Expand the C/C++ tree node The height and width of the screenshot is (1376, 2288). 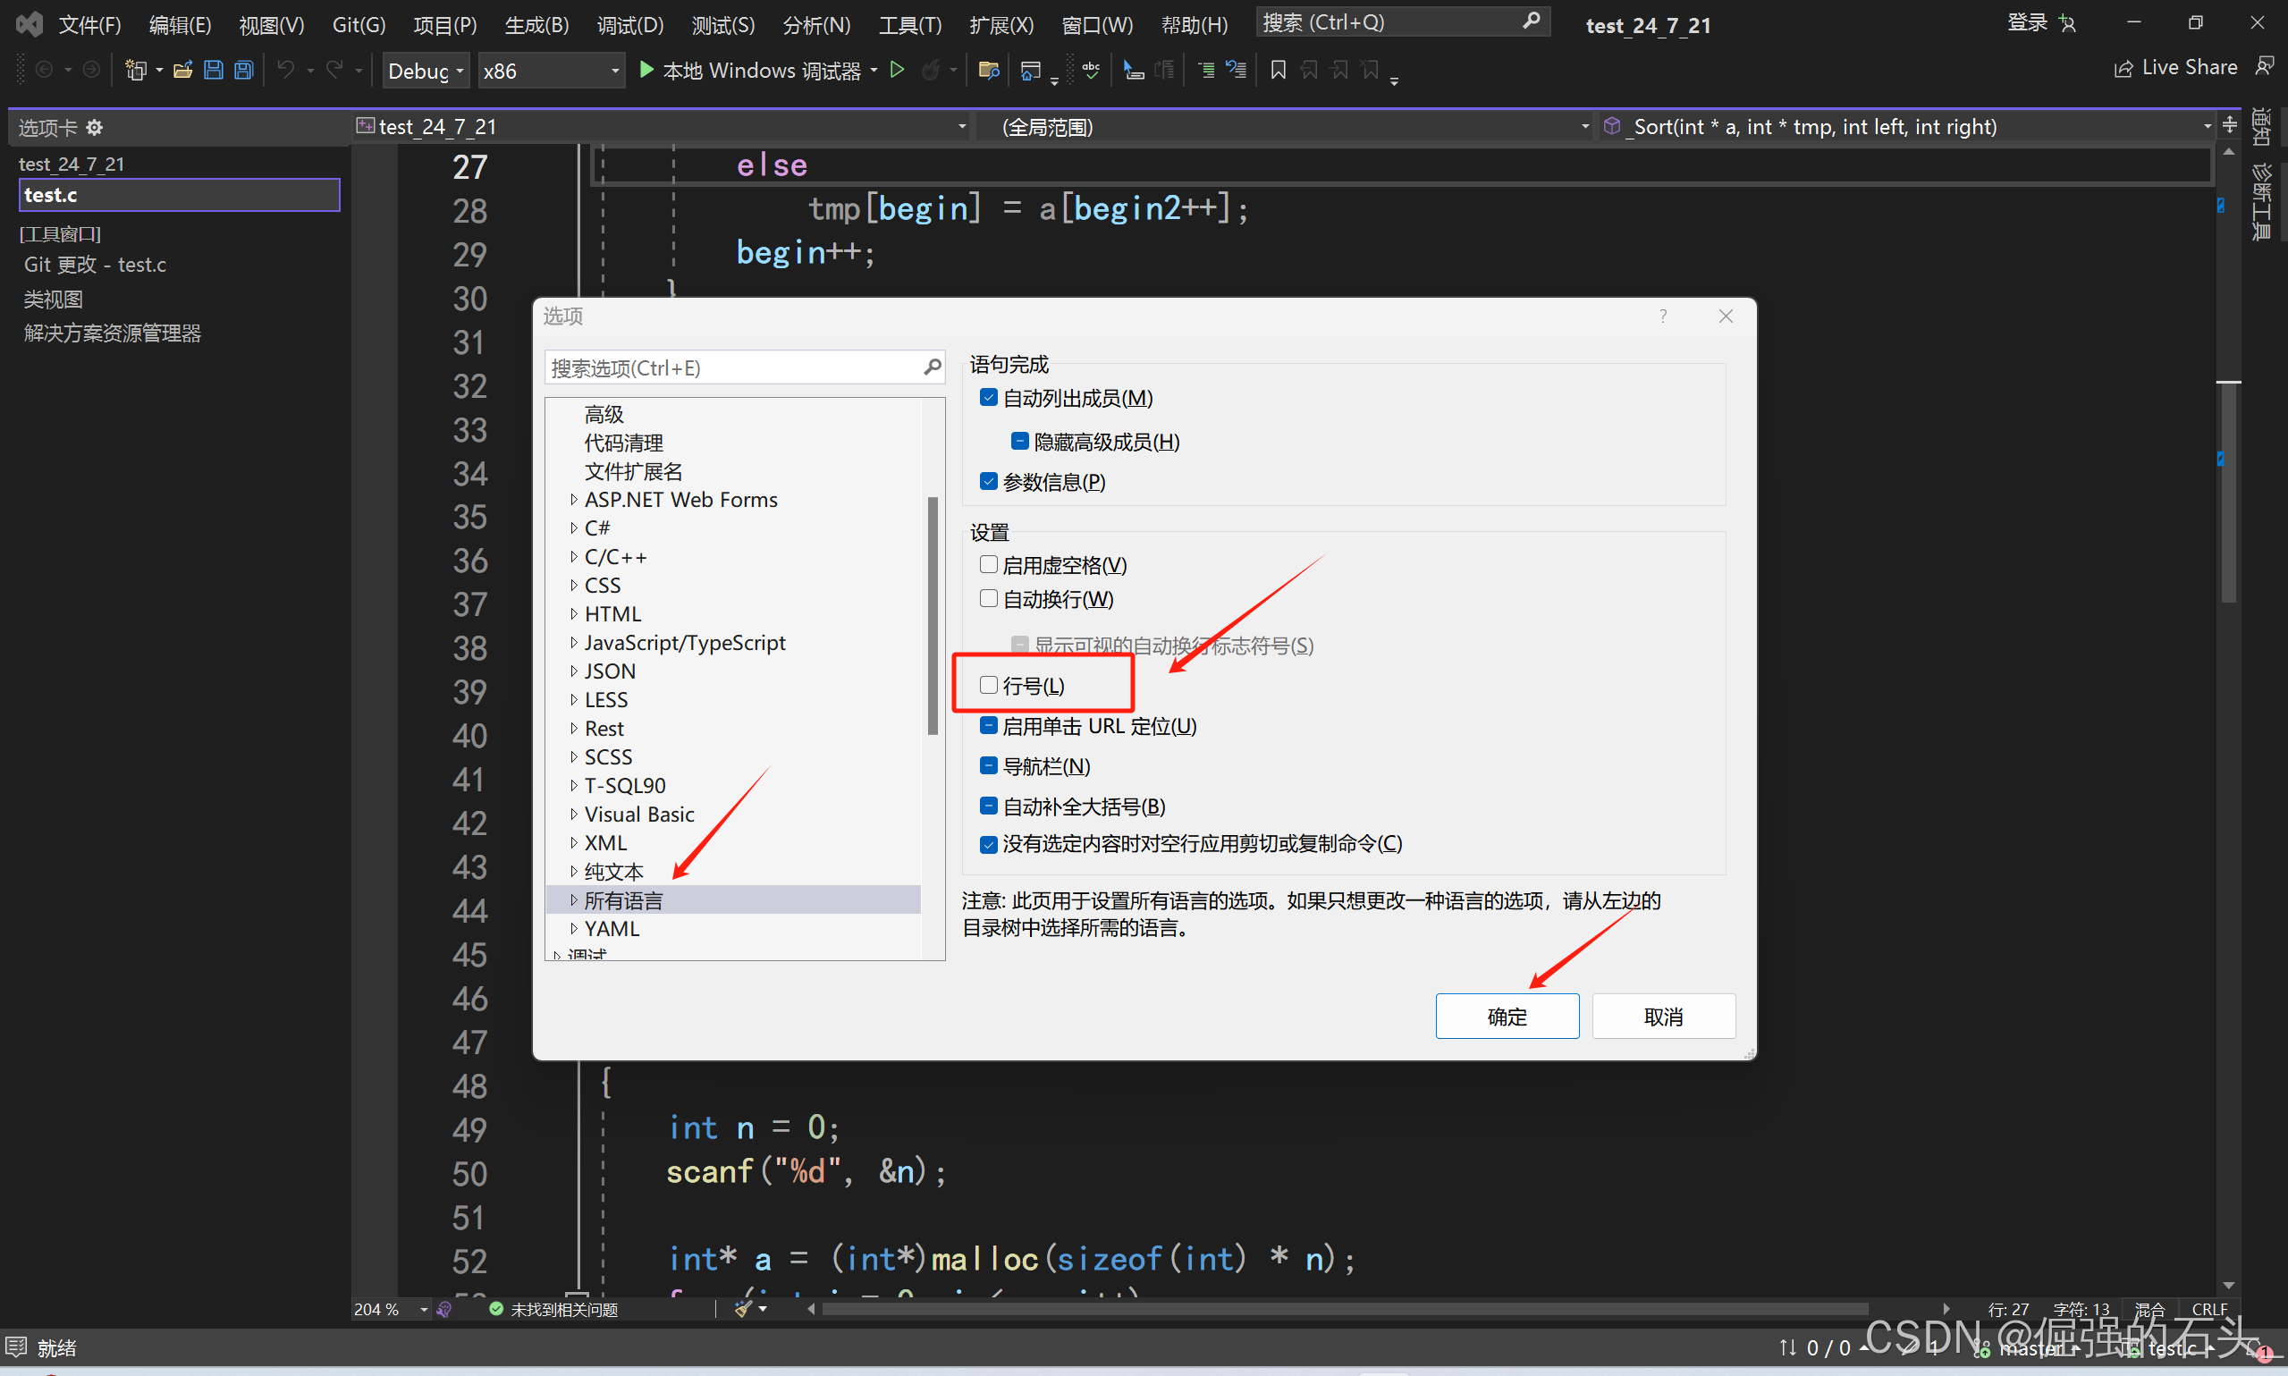pyautogui.click(x=574, y=557)
